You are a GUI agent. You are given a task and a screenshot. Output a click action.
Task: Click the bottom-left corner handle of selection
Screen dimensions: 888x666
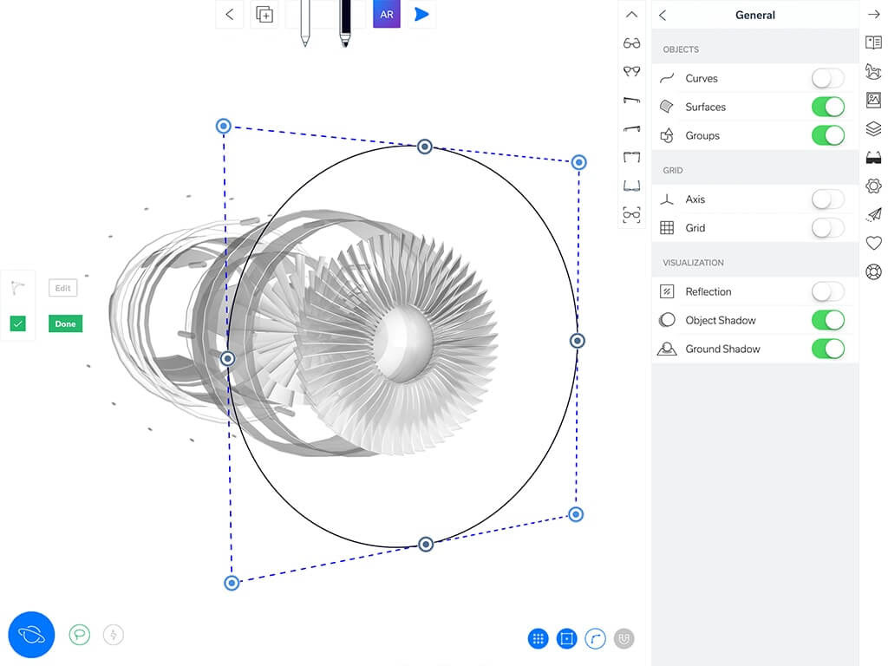coord(232,583)
